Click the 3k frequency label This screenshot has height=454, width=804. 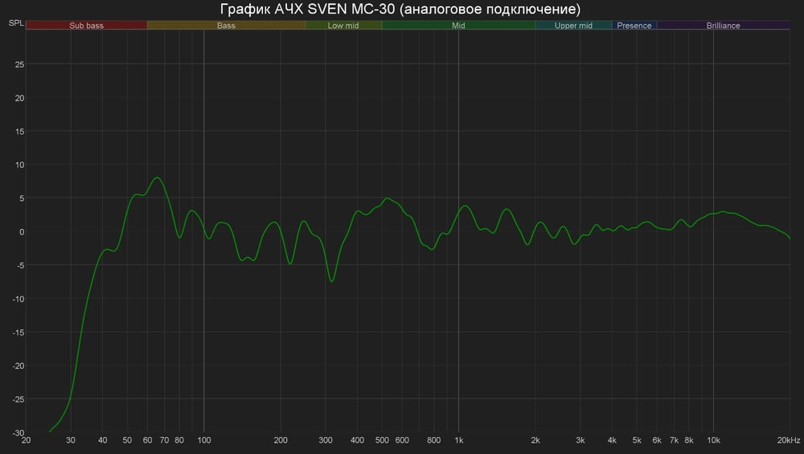(580, 440)
